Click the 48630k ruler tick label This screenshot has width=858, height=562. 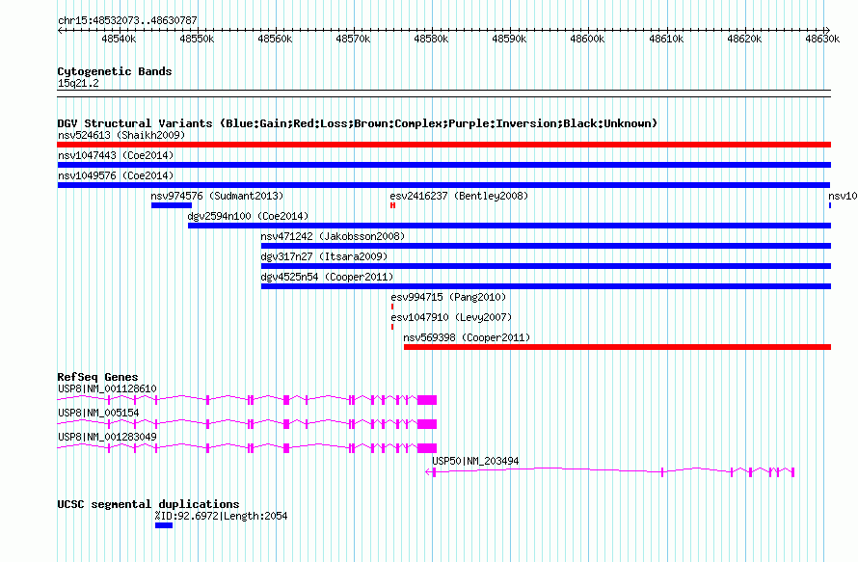pyautogui.click(x=822, y=39)
